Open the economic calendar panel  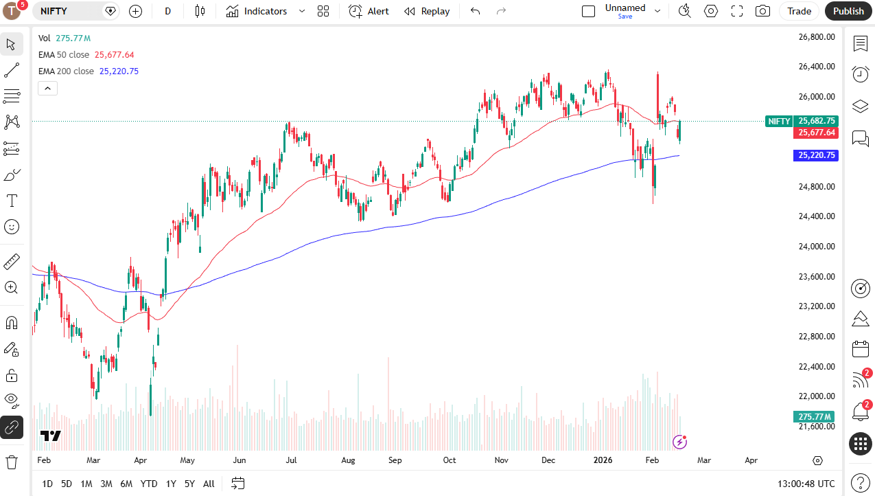coord(861,349)
